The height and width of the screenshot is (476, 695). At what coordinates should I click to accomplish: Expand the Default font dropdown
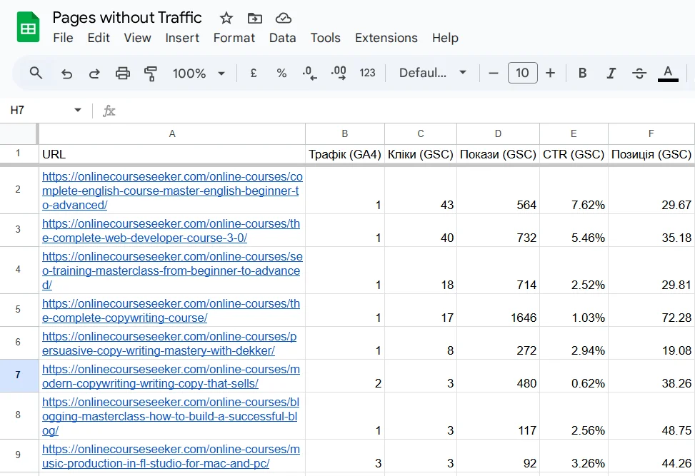[433, 73]
